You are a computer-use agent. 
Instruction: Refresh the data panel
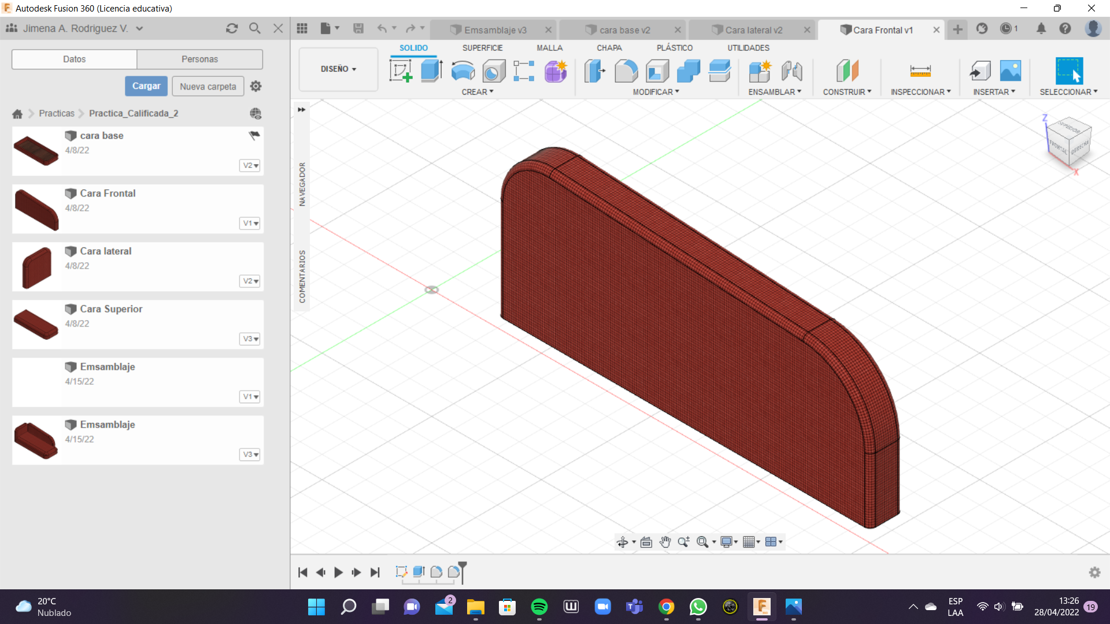(x=232, y=28)
